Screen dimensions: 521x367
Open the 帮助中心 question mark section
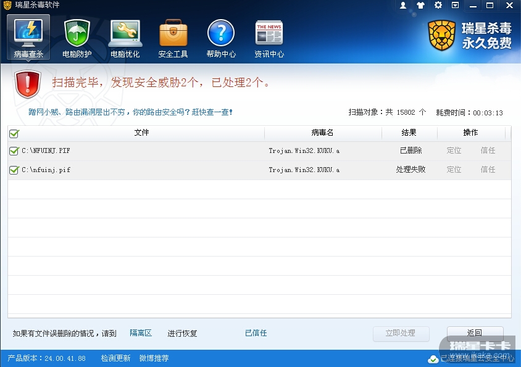point(221,38)
